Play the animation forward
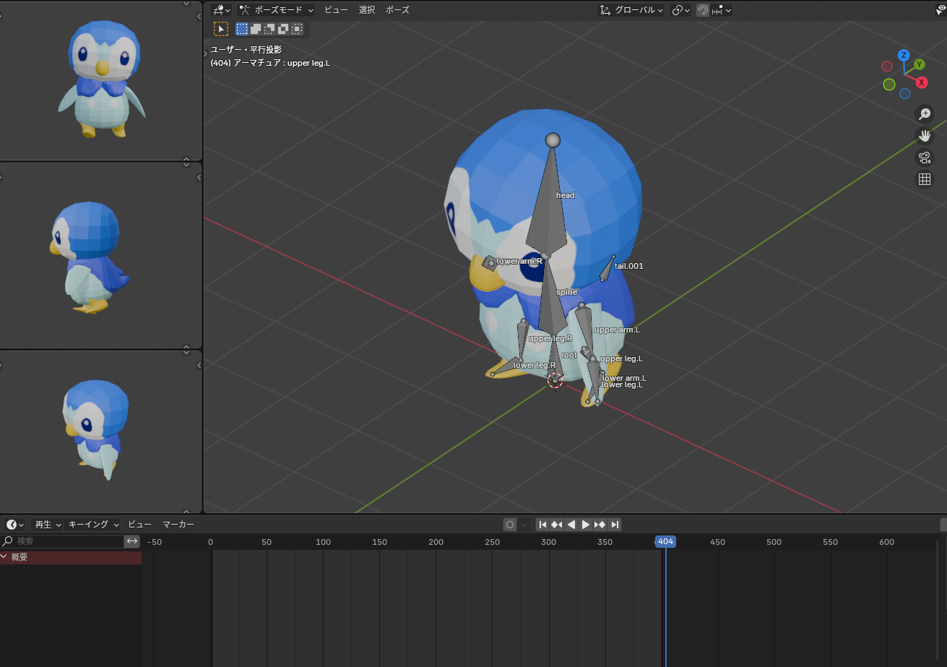 pos(586,525)
